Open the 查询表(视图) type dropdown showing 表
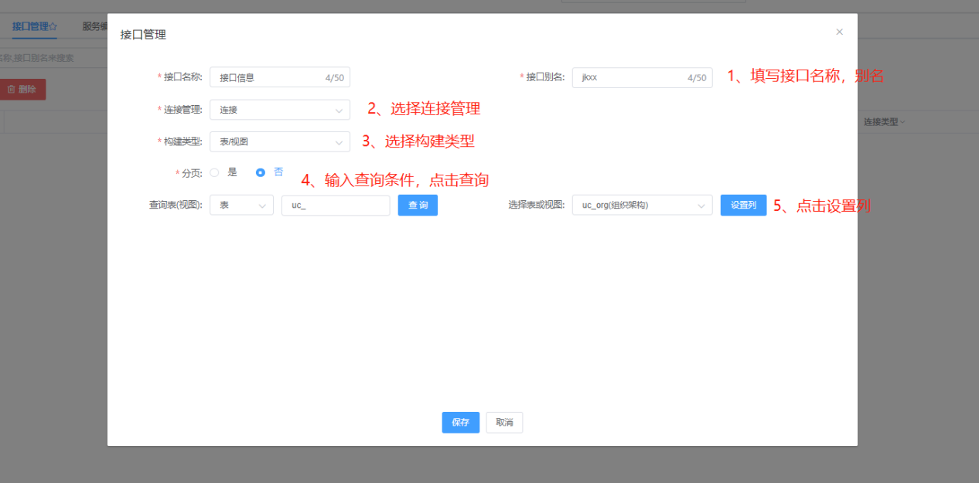This screenshot has height=483, width=979. [x=241, y=205]
